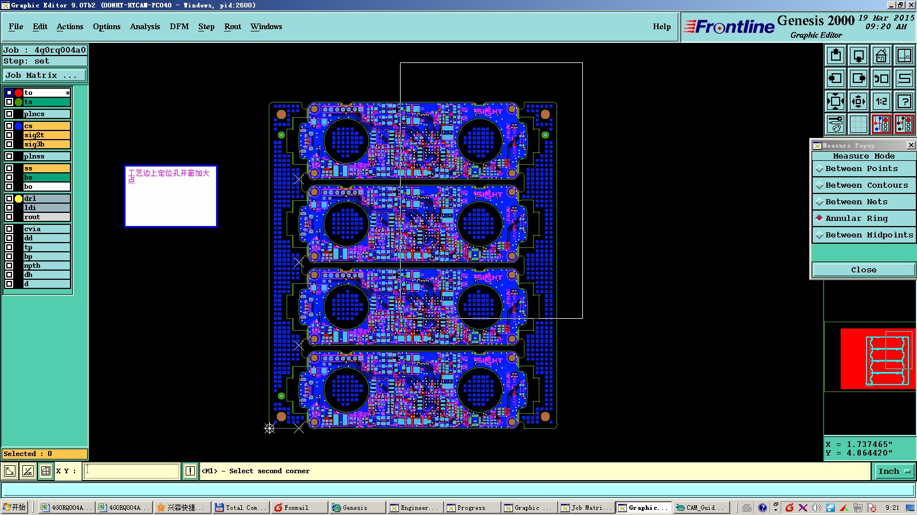Open the Windows menu
This screenshot has width=917, height=515.
click(267, 26)
